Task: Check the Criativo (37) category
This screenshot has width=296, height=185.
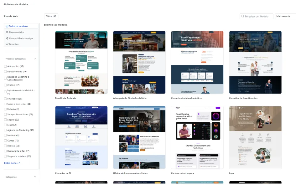Action: point(5,85)
